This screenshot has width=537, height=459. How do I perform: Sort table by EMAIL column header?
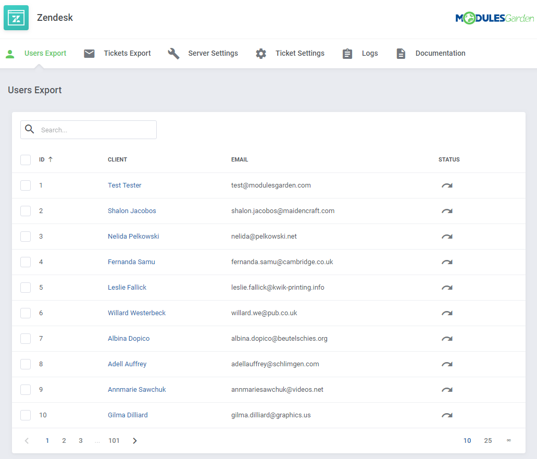click(240, 159)
